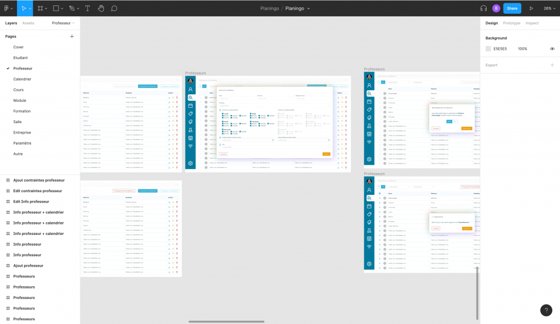Open the Planingo file name dropdown
Screen dimensions: 560x324
[x=298, y=8]
